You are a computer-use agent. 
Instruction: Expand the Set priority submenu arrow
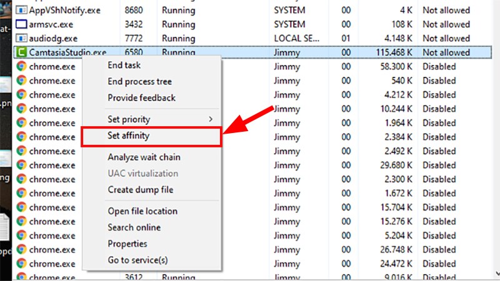pos(211,119)
